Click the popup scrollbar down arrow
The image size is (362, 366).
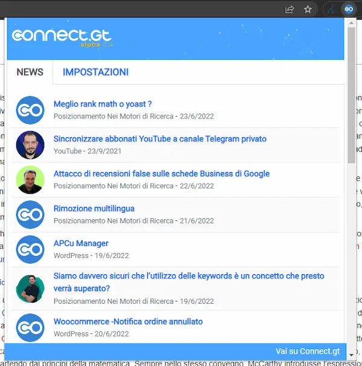tap(351, 355)
